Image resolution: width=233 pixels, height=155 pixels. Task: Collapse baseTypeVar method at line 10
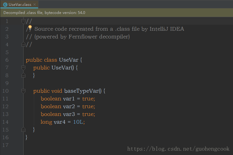tap(23, 91)
